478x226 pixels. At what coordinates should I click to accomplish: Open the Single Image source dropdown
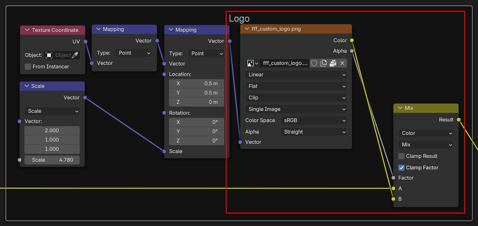tap(296, 109)
